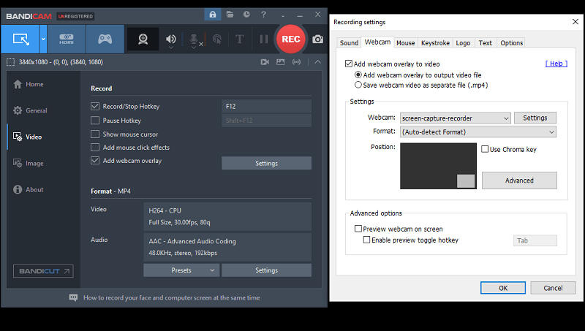
Task: Switch to the Keystroke tab
Action: pyautogui.click(x=435, y=43)
